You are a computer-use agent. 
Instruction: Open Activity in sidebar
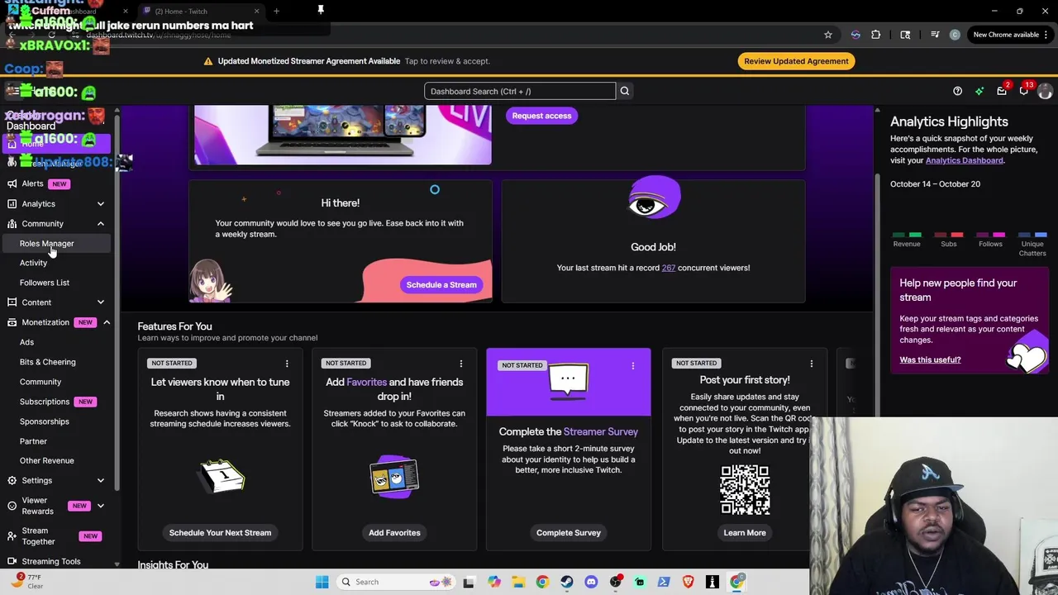tap(33, 263)
